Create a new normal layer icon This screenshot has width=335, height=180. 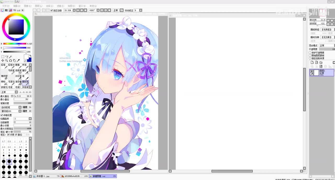click(312, 63)
